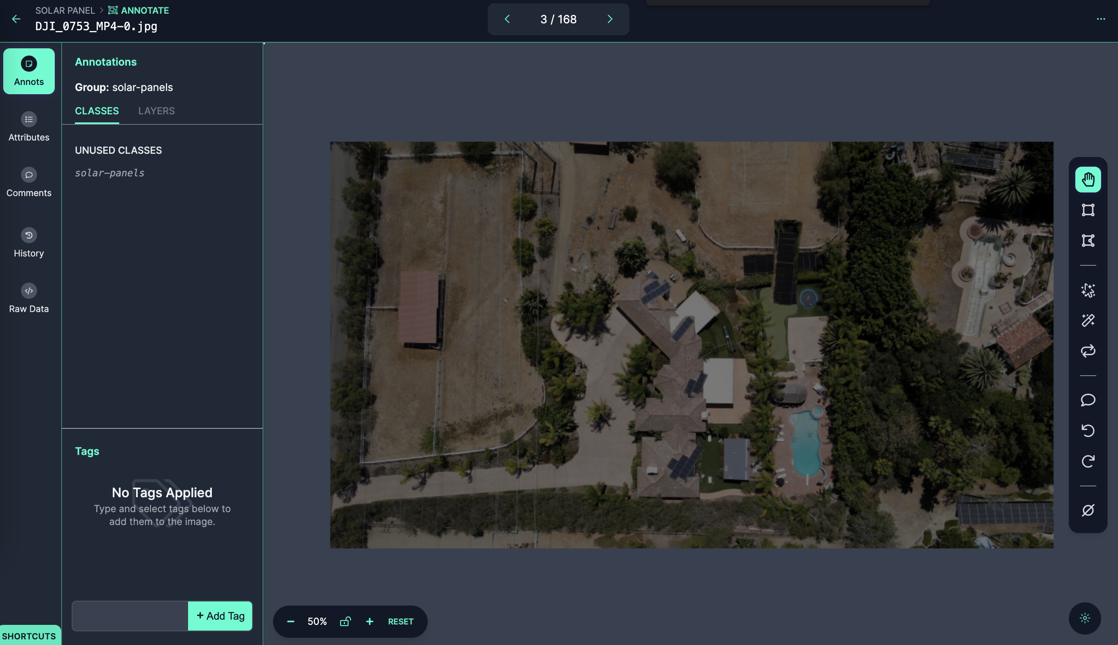Open the three-dot more options menu

coord(1101,19)
